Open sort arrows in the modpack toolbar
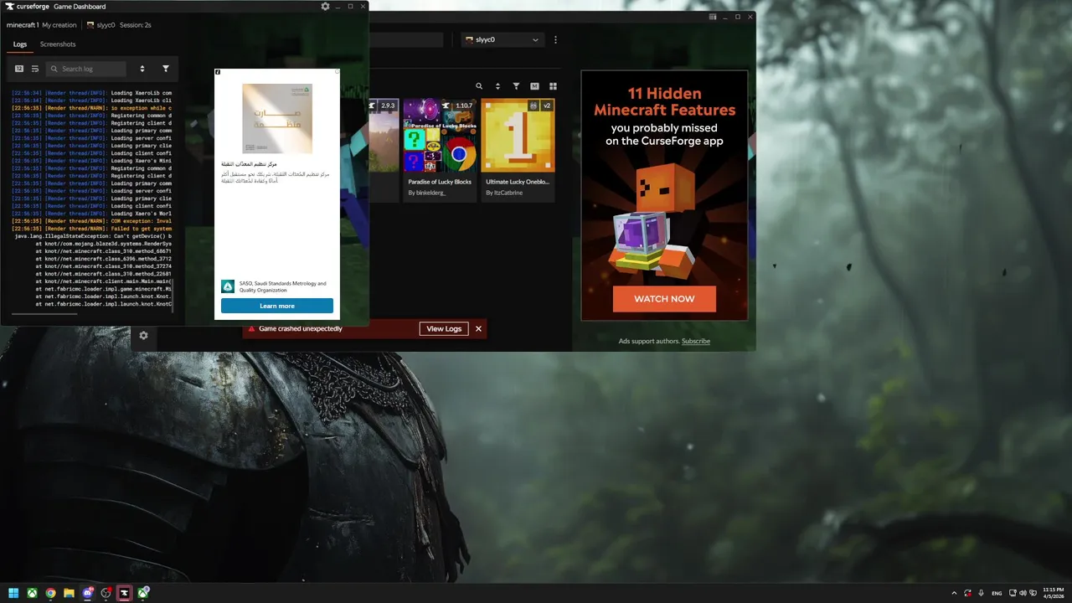Image resolution: width=1072 pixels, height=603 pixels. 497,86
